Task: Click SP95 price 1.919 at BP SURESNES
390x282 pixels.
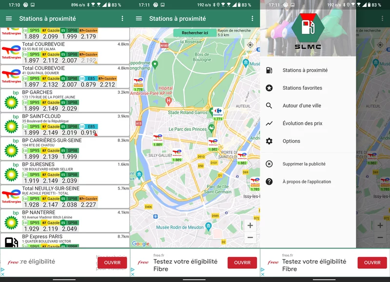Action: pyautogui.click(x=32, y=181)
